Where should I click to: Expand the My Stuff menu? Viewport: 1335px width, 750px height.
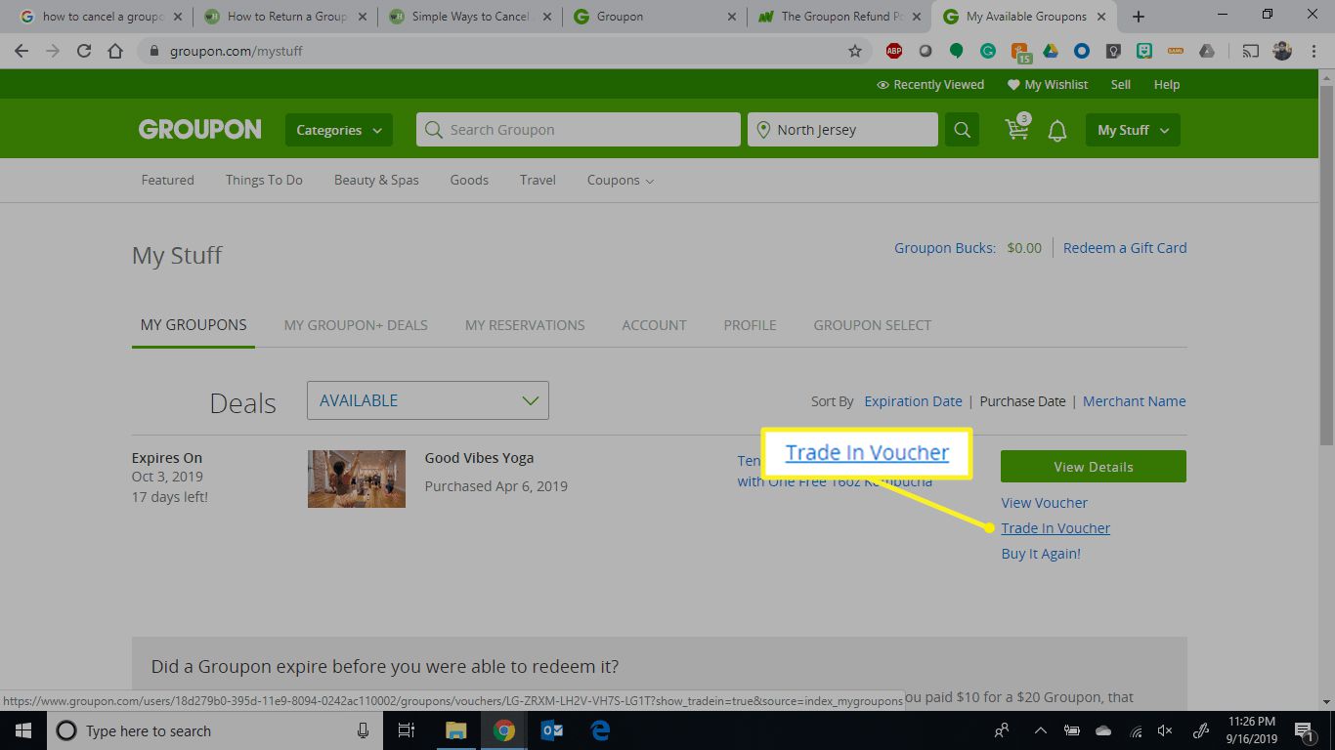1133,130
